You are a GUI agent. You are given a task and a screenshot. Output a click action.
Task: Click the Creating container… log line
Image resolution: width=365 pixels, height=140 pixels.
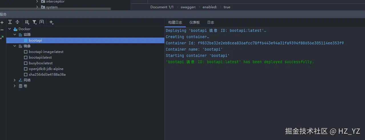[187, 37]
